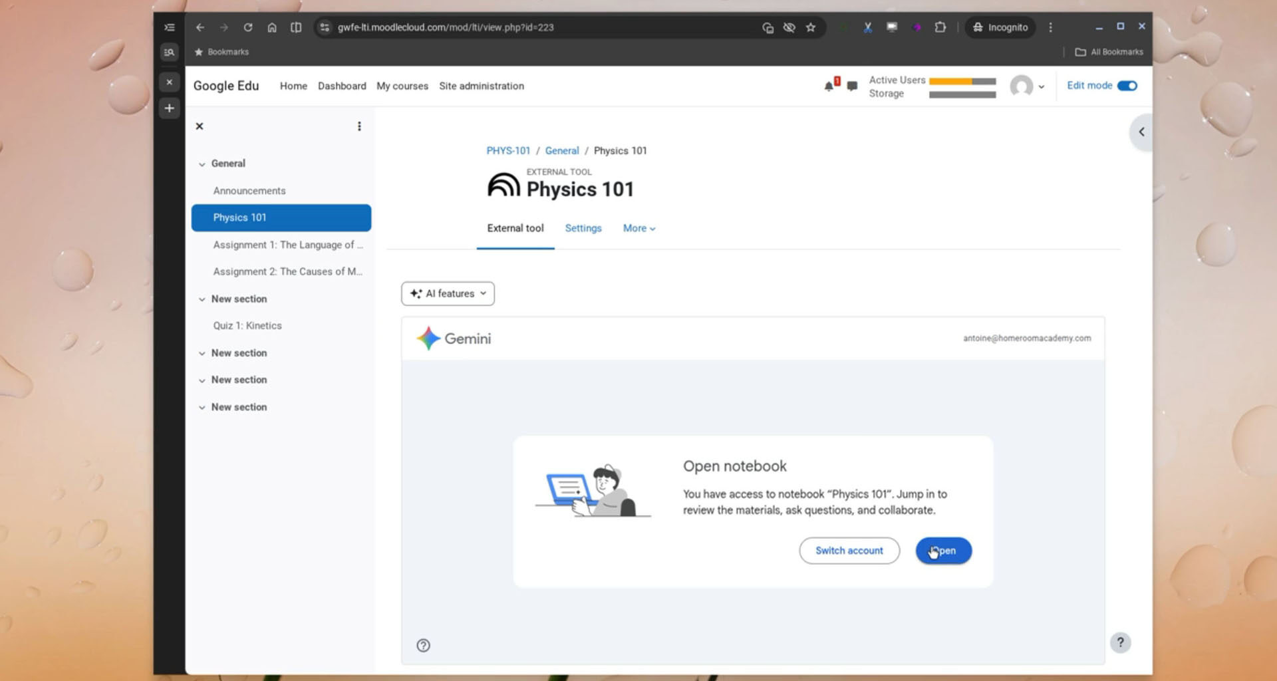Collapse the second-to-last New section
This screenshot has width=1277, height=681.
202,380
